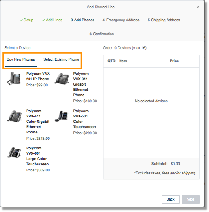The image size is (209, 212).
Task: Click the No selected devices message
Action: pos(151,101)
